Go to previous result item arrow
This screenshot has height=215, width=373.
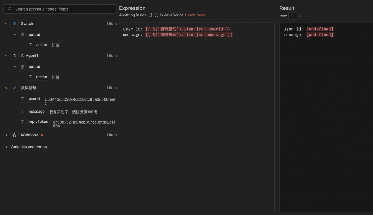(300, 16)
